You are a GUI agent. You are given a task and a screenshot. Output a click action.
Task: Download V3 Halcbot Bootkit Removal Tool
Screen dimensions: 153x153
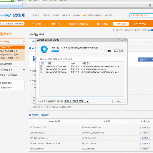point(146,144)
